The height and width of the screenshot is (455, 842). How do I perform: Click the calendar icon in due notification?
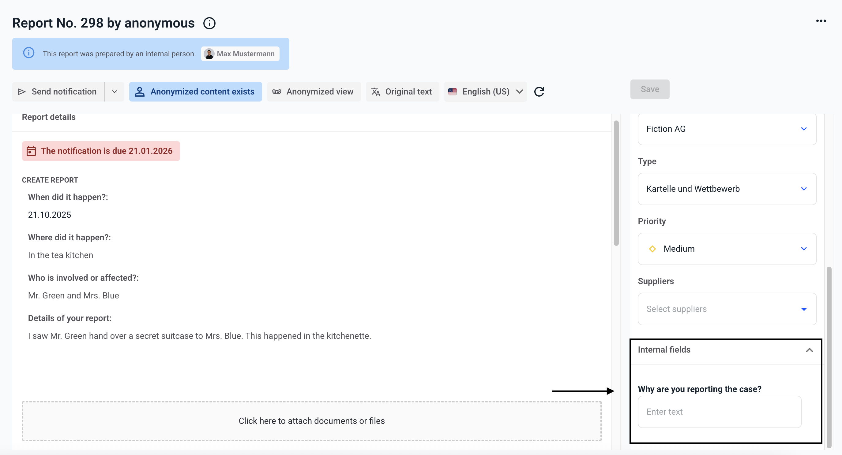click(31, 151)
